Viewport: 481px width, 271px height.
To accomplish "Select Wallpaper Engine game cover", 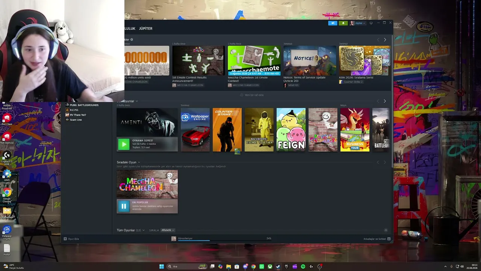I will point(195,130).
